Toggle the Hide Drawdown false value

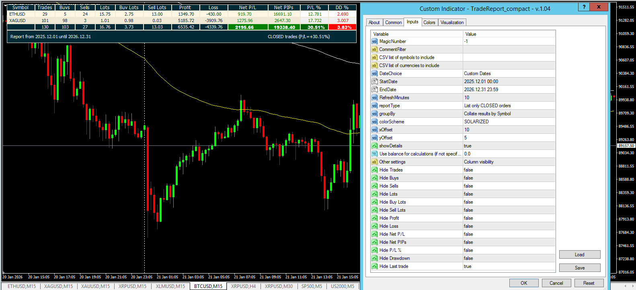468,258
